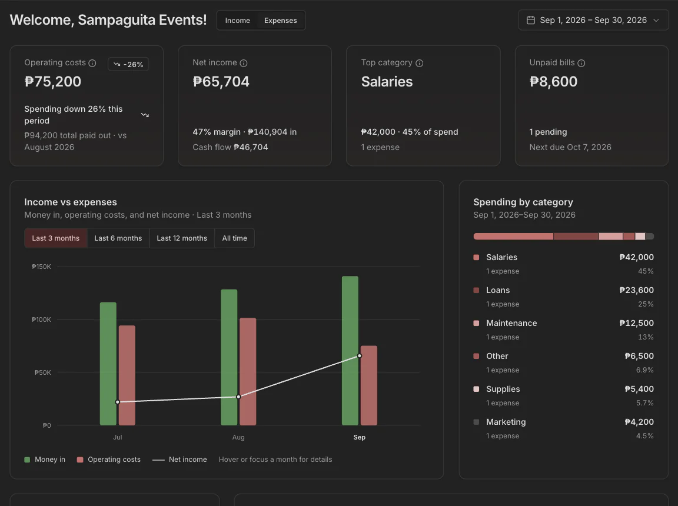Click the Operating costs legend item

pyautogui.click(x=108, y=460)
